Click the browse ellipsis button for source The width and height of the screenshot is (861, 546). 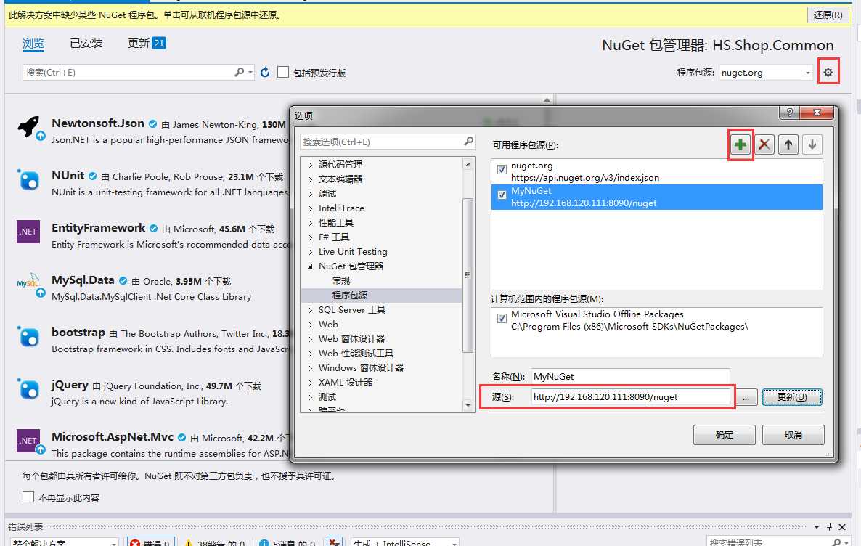click(x=746, y=397)
